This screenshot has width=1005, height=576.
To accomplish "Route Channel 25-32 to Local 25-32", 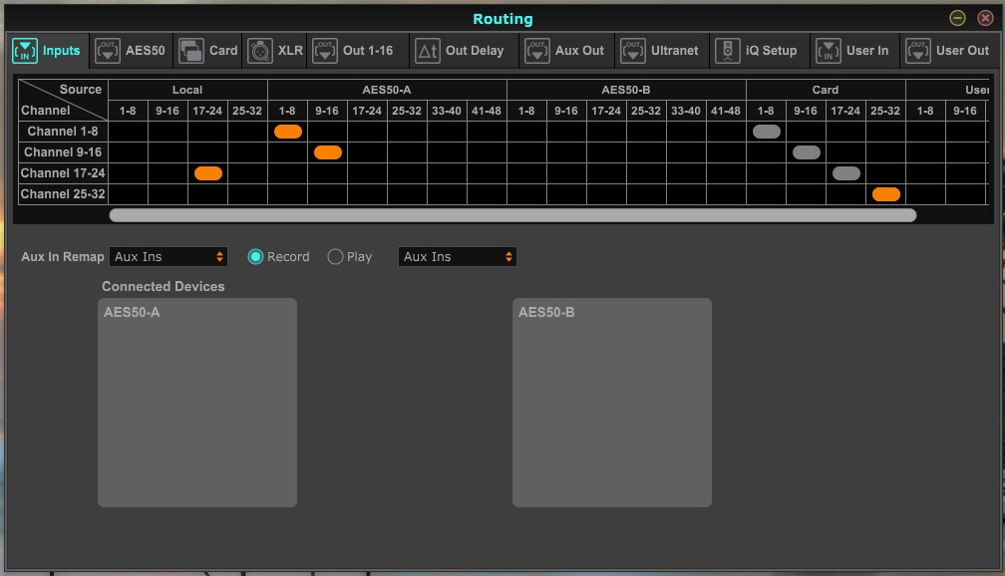I will pos(247,194).
